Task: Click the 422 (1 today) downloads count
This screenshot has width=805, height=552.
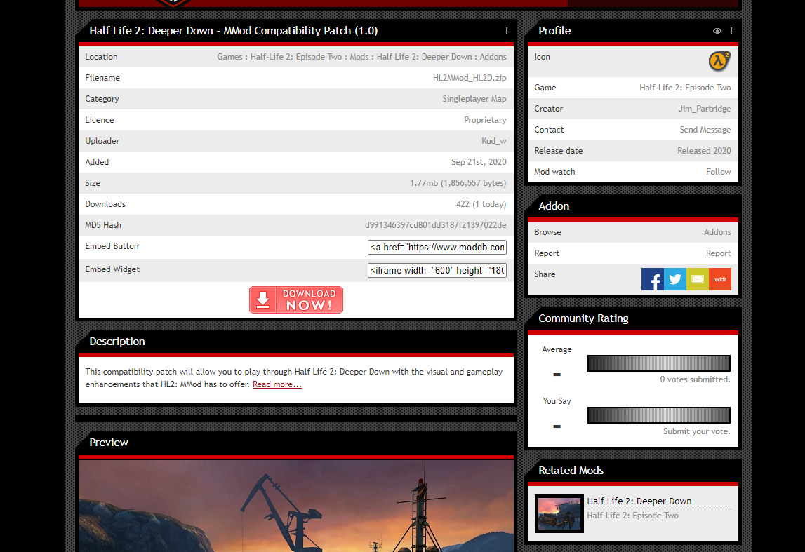Action: click(x=481, y=204)
